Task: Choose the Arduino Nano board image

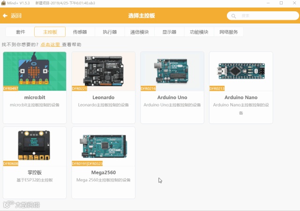Action: 241,71
